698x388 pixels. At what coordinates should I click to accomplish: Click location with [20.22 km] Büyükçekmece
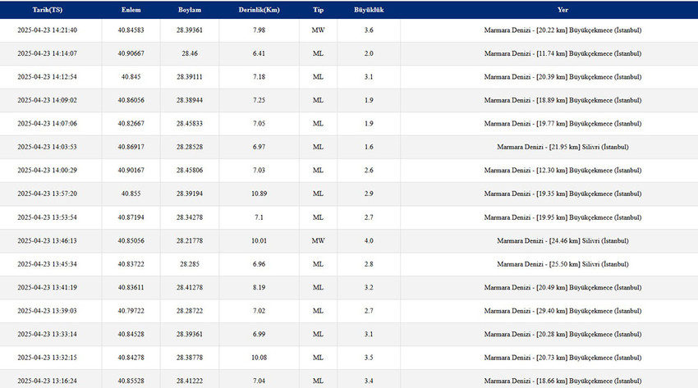click(563, 30)
